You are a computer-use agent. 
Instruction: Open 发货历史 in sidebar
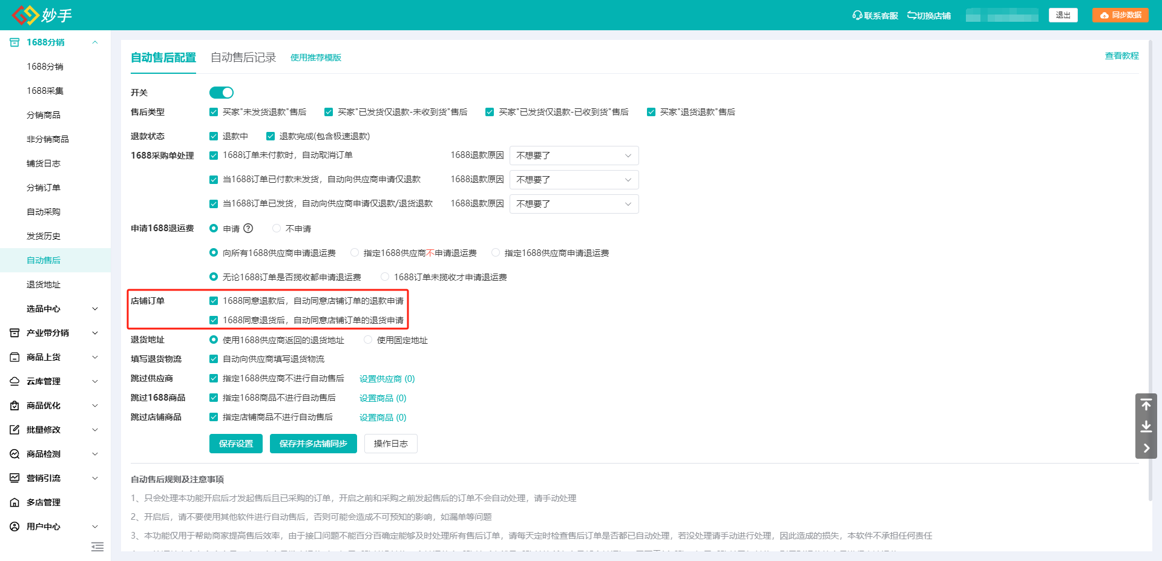pyautogui.click(x=44, y=236)
